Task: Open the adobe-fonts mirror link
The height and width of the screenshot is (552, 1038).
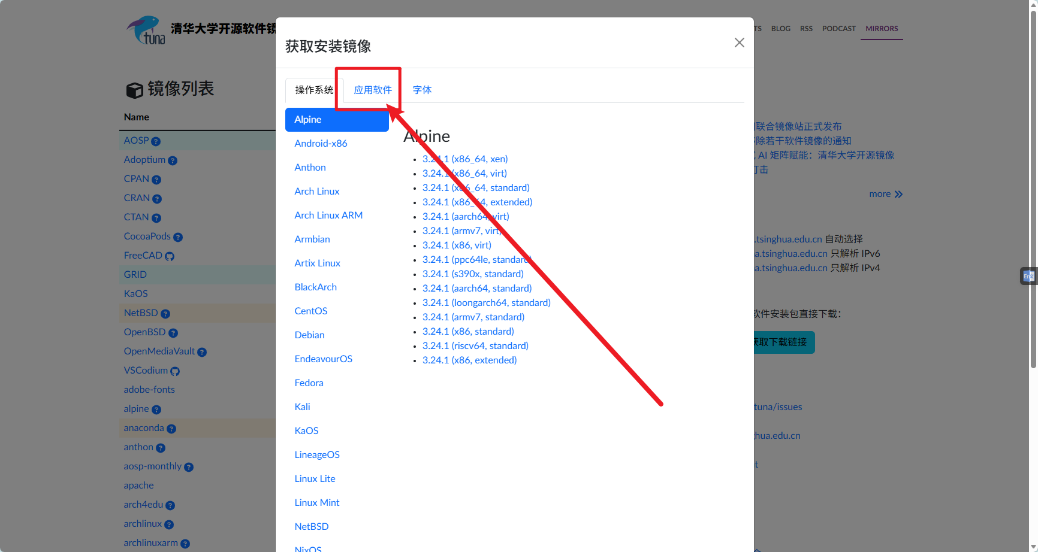Action: 149,390
